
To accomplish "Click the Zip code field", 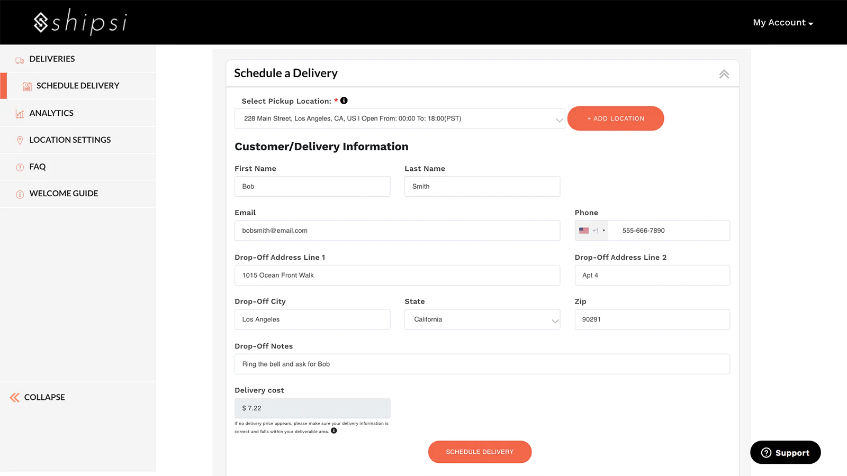I will (652, 319).
